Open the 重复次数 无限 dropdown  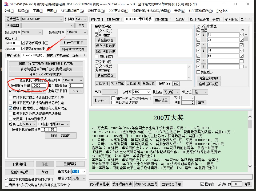pyautogui.click(x=79, y=178)
